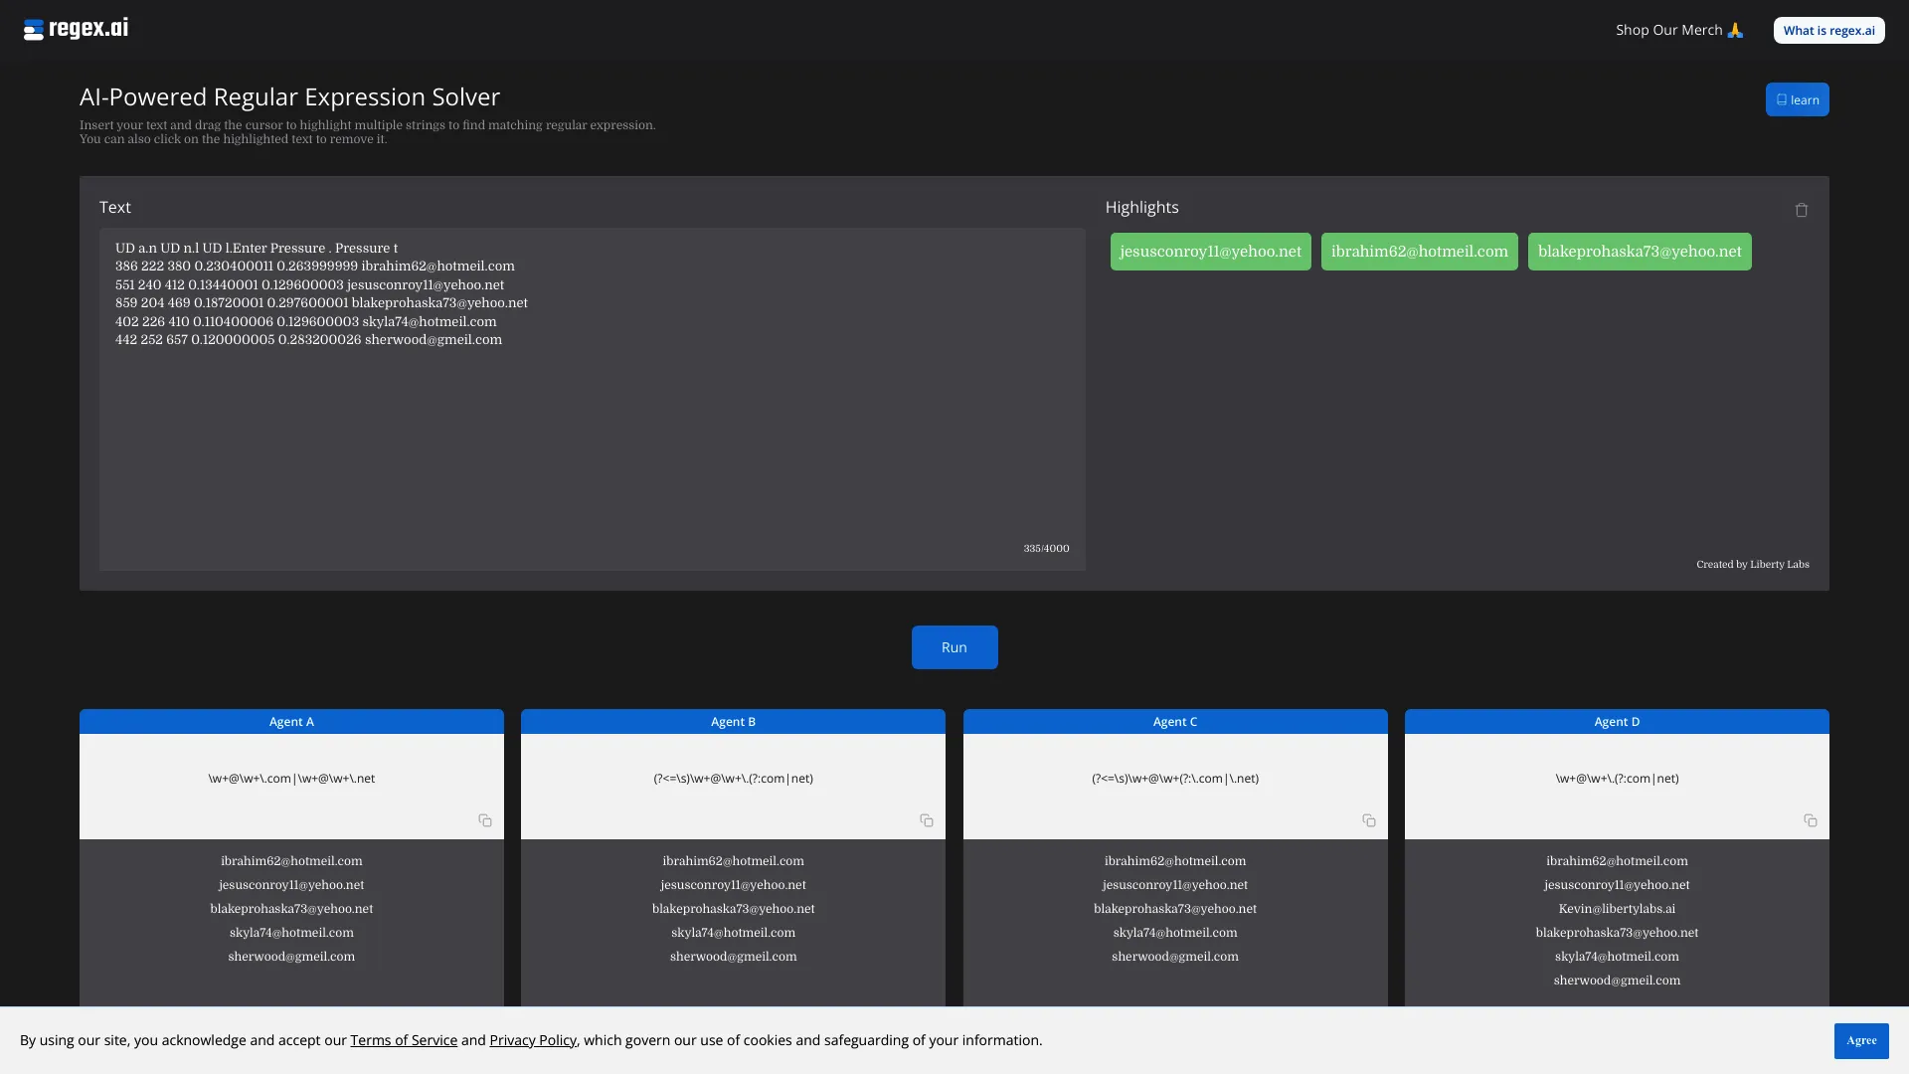1909x1074 pixels.
Task: Select the Agent A header
Action: (291, 722)
